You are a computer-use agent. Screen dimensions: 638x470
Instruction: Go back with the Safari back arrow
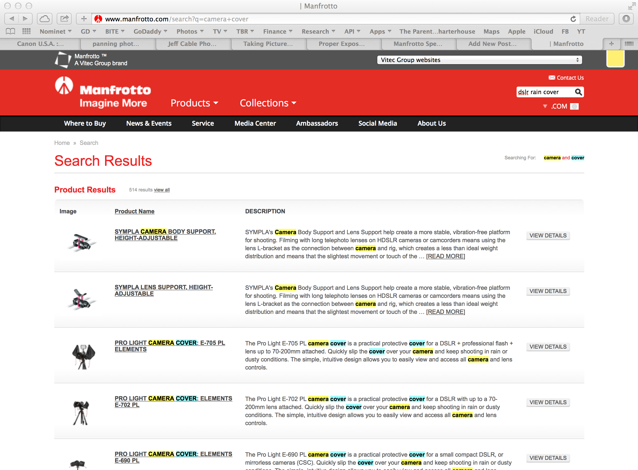12,19
